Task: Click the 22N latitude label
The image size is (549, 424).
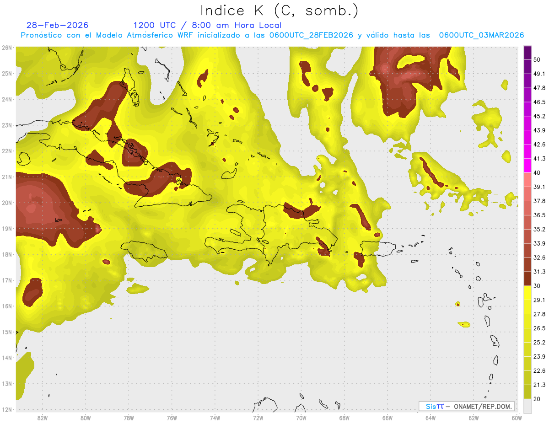Action: point(7,151)
